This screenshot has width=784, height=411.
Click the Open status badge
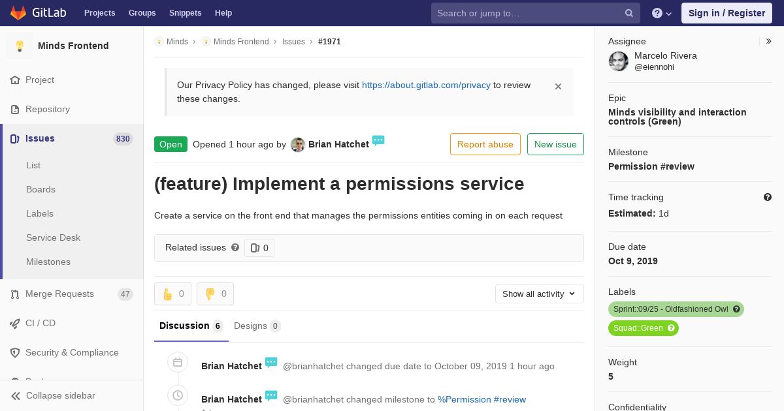(x=171, y=144)
